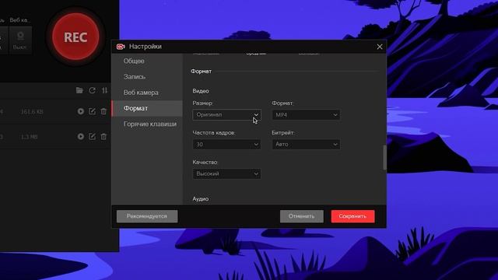
Task: Close the Настройки dialog
Action: (x=380, y=47)
